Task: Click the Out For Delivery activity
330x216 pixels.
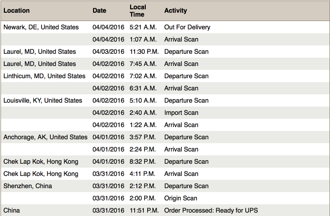Action: pyautogui.click(x=186, y=27)
